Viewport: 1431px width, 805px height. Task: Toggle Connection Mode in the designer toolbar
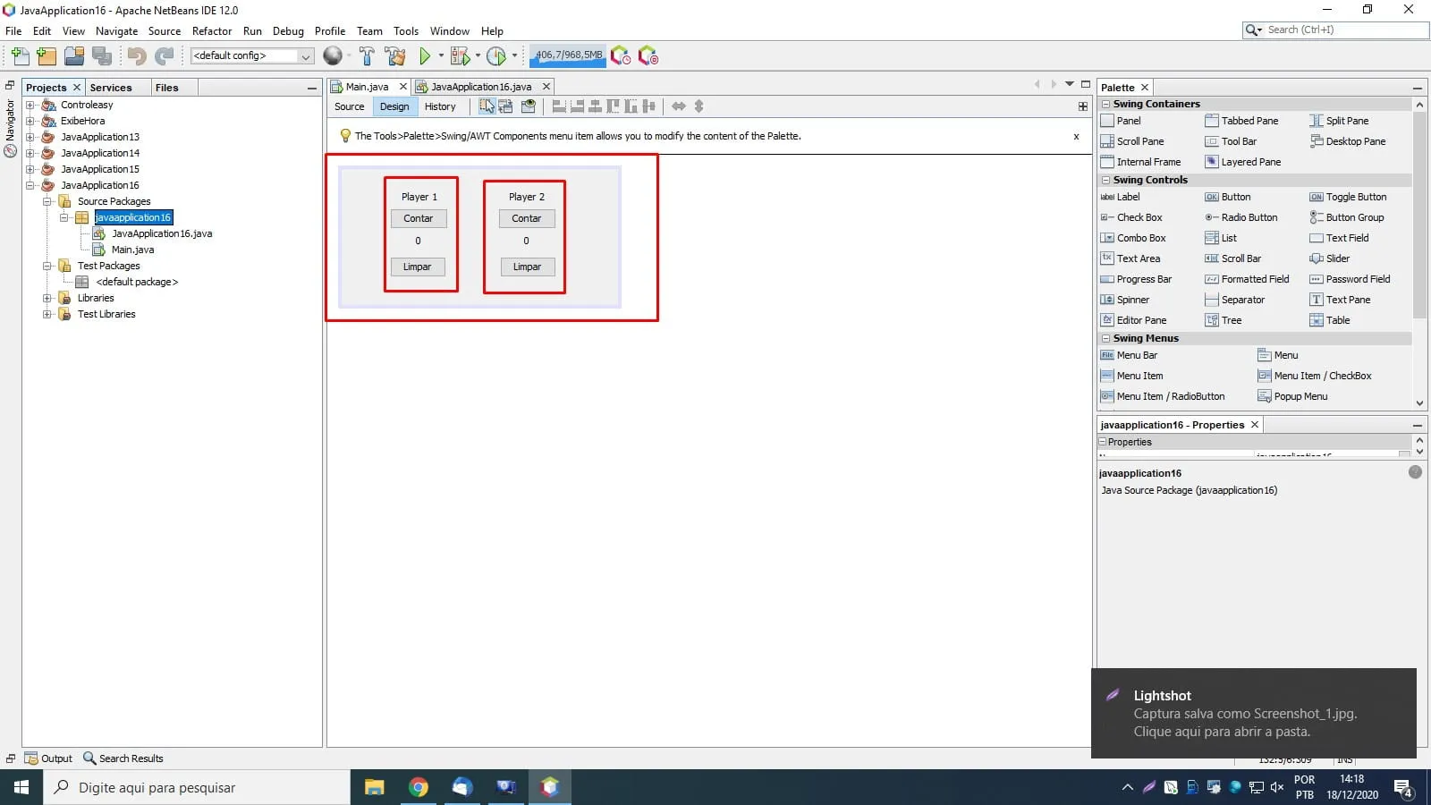506,106
